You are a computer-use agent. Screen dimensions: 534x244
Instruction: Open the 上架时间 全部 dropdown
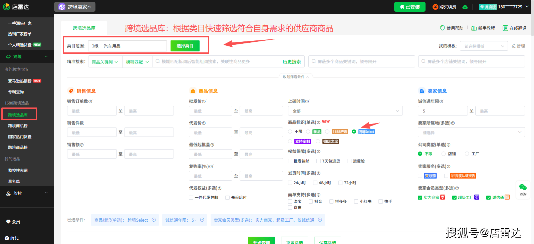(345, 111)
